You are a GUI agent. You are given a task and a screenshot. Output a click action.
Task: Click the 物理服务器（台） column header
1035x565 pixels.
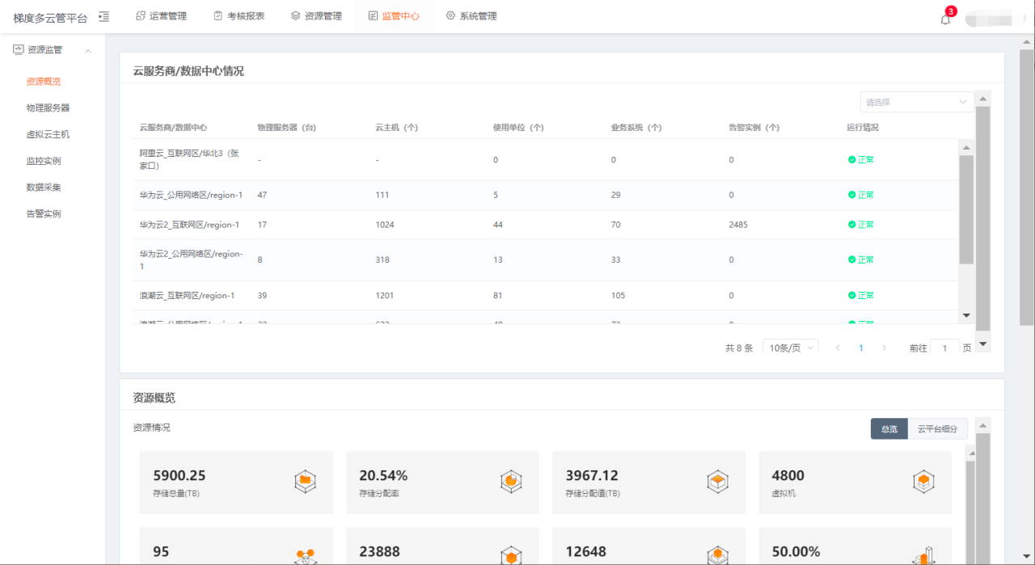point(287,128)
